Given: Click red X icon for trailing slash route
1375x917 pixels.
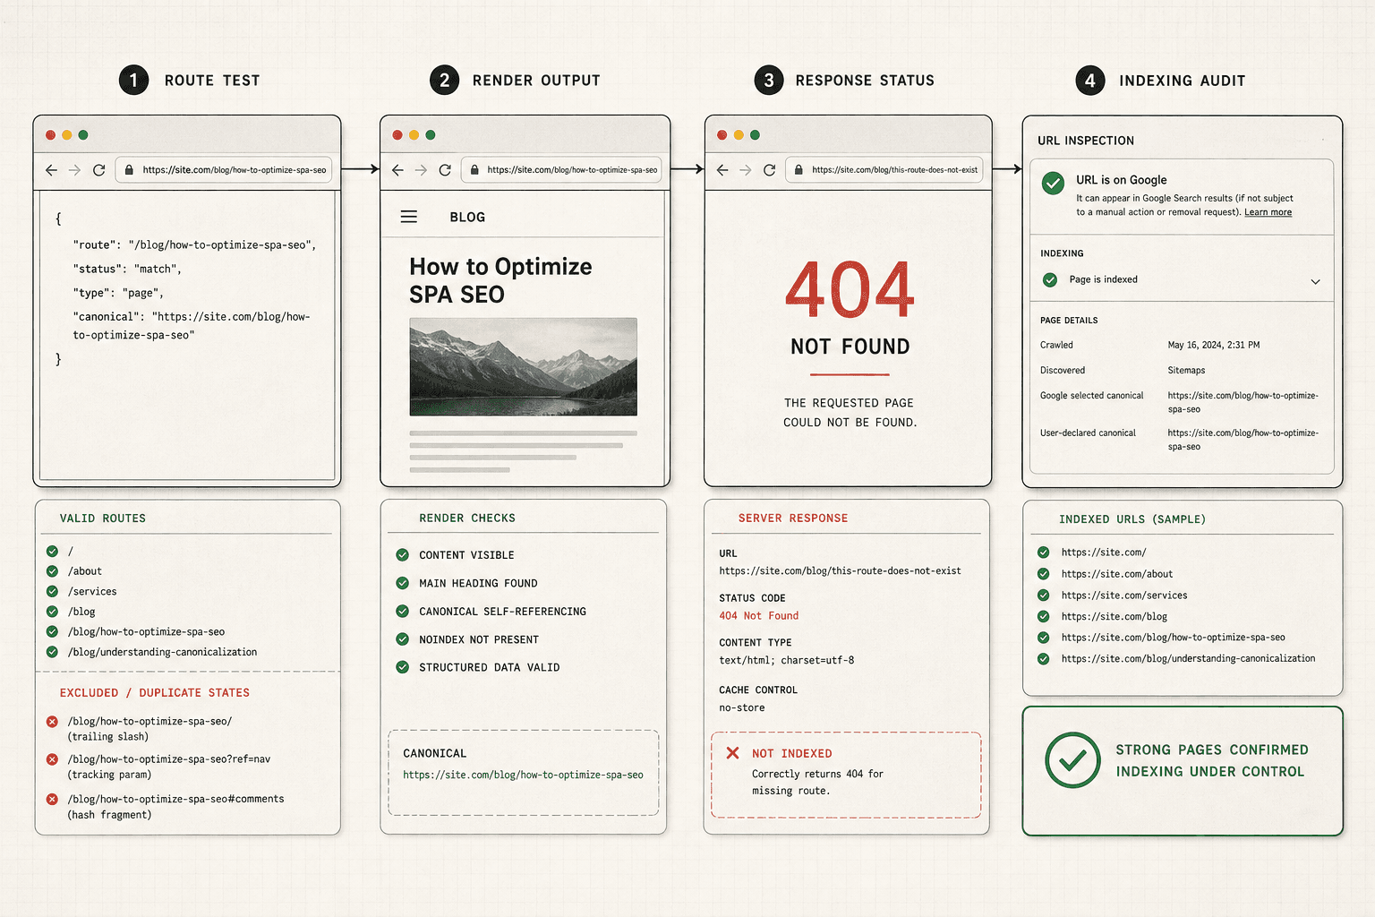Looking at the screenshot, I should pos(52,722).
